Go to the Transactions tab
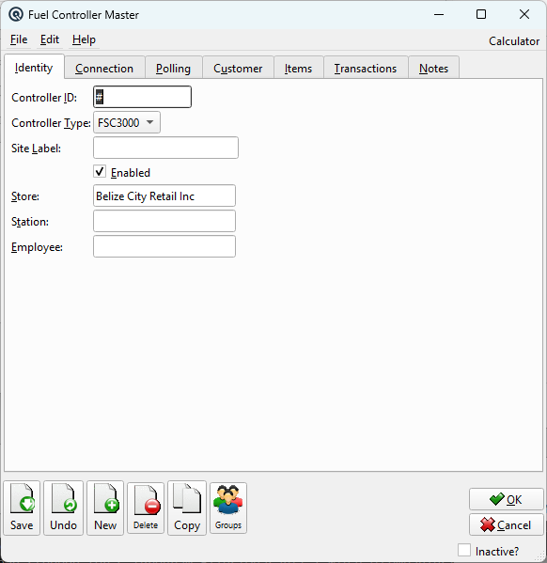The width and height of the screenshot is (547, 563). 366,68
